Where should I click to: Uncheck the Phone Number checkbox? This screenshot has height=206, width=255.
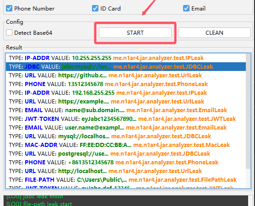click(x=9, y=8)
